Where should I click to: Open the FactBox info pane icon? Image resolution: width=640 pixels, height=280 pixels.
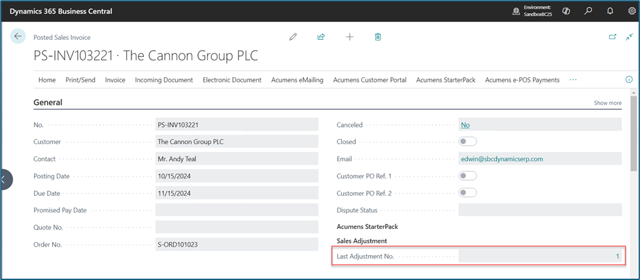pos(629,80)
